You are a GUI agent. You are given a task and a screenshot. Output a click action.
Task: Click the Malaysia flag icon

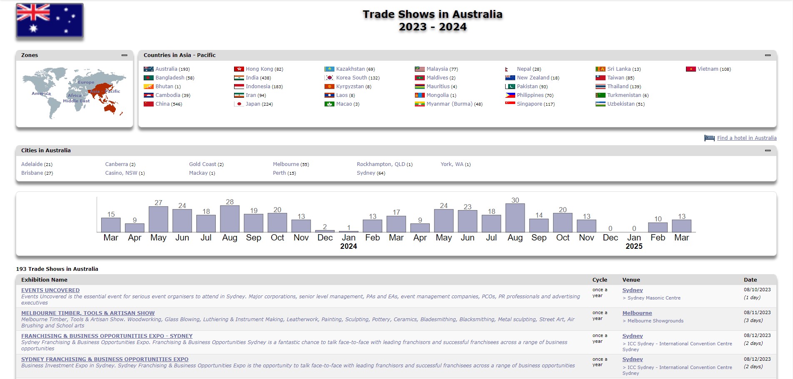coord(420,69)
